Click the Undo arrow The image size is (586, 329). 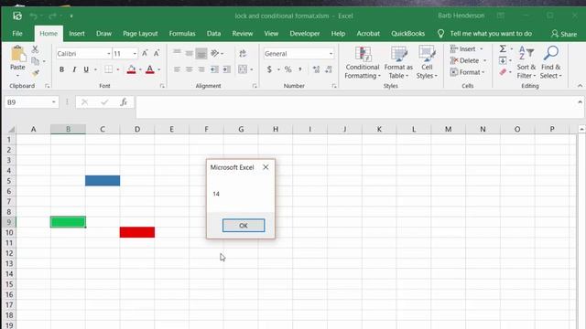[x=33, y=16]
